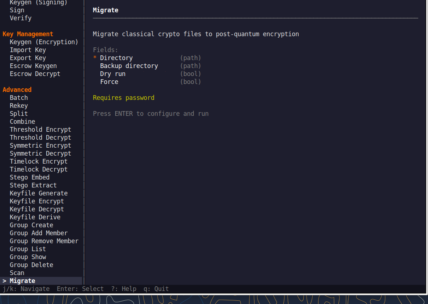Select the Rekey entry
The width and height of the screenshot is (428, 304).
pyautogui.click(x=19, y=106)
